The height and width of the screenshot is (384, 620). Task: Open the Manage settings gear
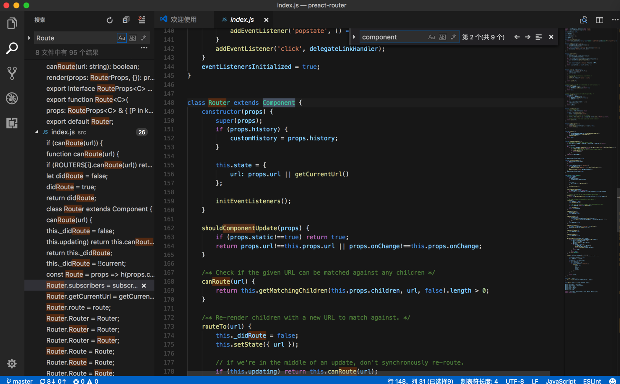[12, 364]
